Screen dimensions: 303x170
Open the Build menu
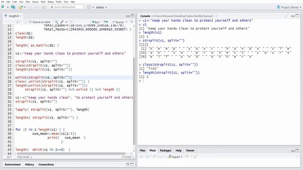[x=43, y=2]
